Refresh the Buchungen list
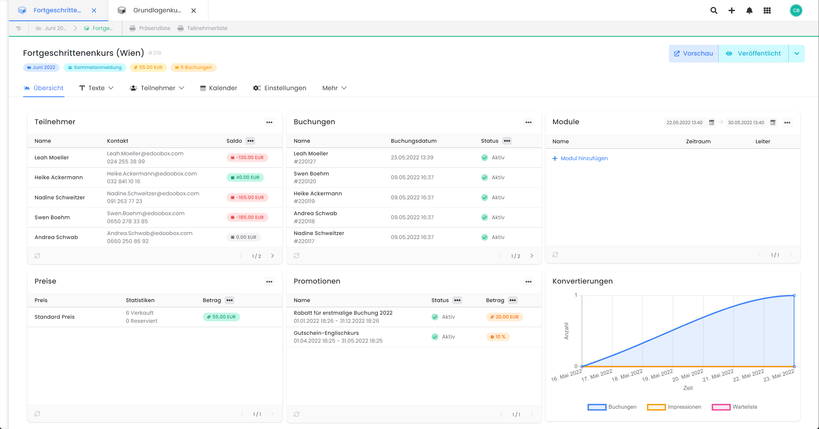The width and height of the screenshot is (819, 429). [x=296, y=255]
